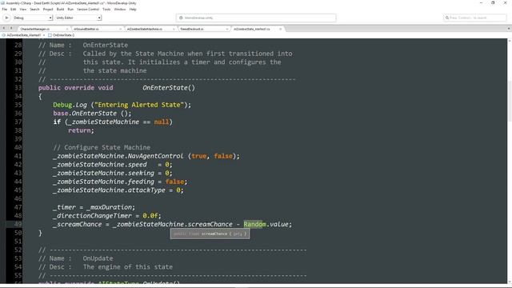This screenshot has height=288, width=512.
Task: Click the "Entering Alerted State" string literal
Action: 139,105
